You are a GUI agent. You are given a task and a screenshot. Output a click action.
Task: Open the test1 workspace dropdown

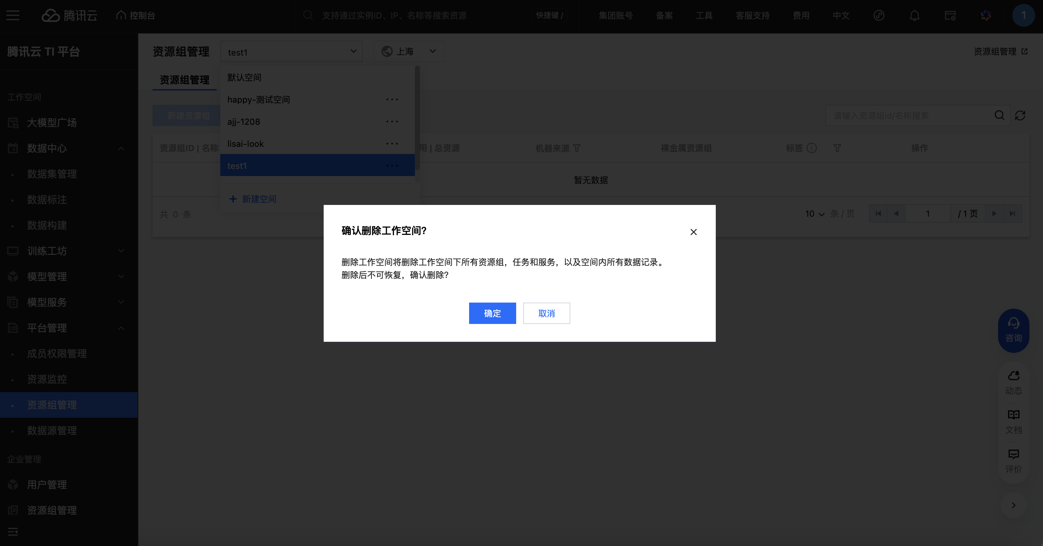point(291,52)
